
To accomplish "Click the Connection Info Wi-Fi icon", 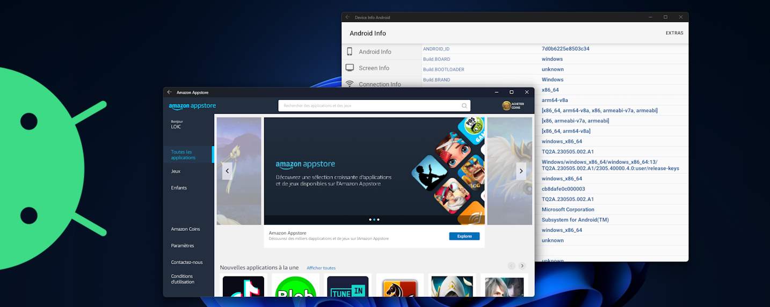I will [x=350, y=84].
